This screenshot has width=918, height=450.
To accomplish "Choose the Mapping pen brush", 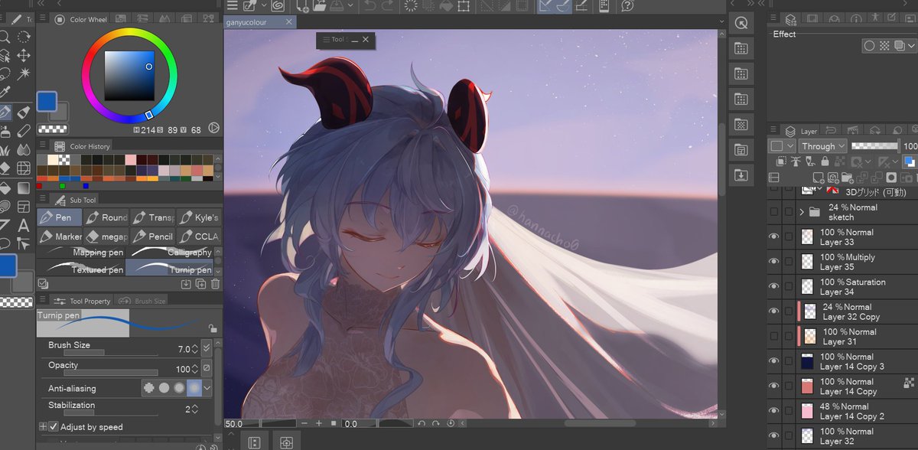I will pos(81,252).
